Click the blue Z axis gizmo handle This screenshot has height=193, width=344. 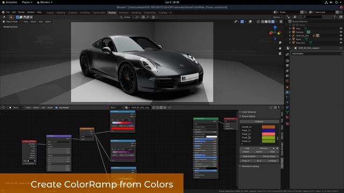click(x=275, y=27)
